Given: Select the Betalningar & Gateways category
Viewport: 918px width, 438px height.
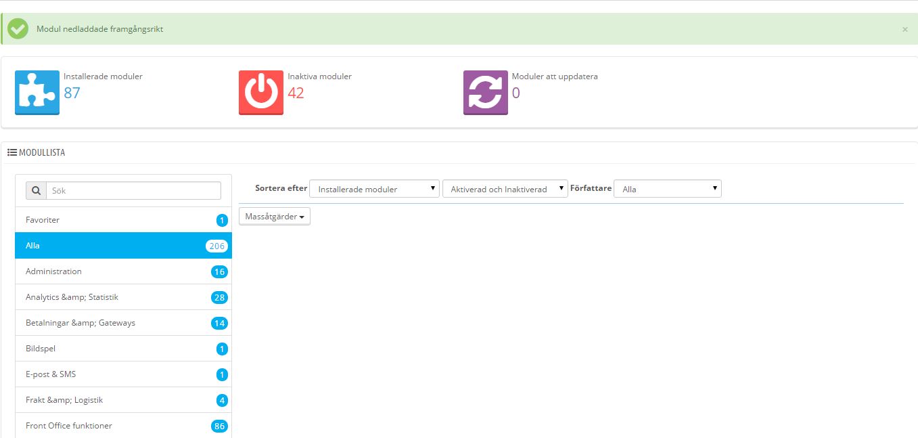Looking at the screenshot, I should pos(123,323).
